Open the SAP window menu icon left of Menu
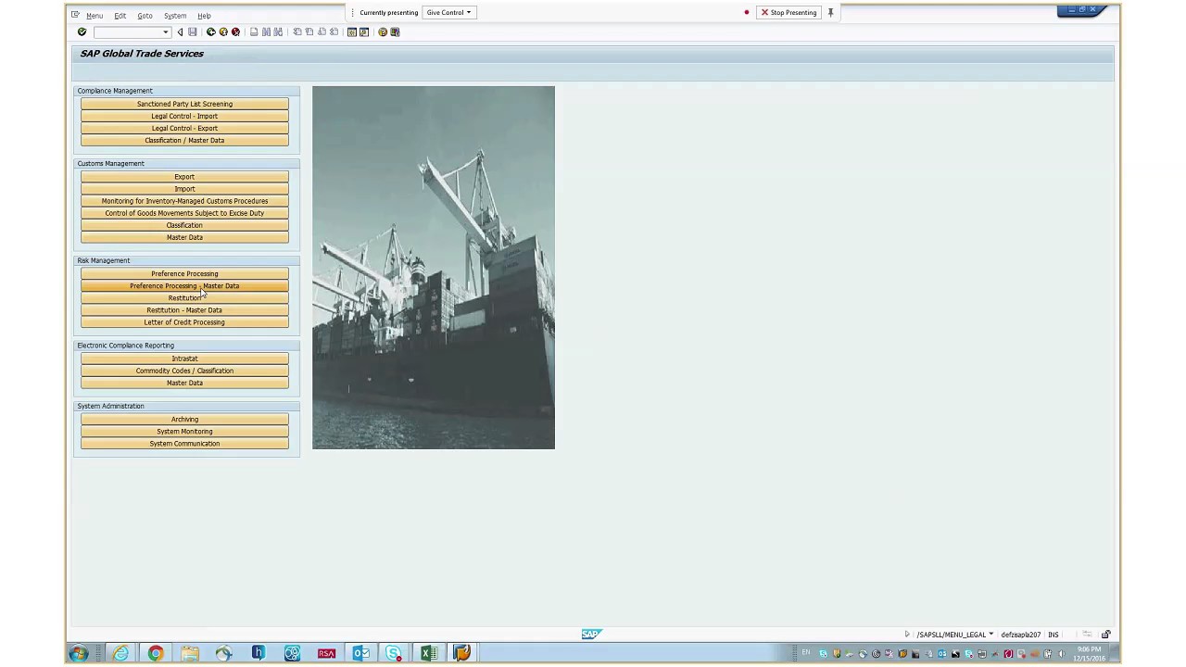The width and height of the screenshot is (1186, 667). coord(77,16)
